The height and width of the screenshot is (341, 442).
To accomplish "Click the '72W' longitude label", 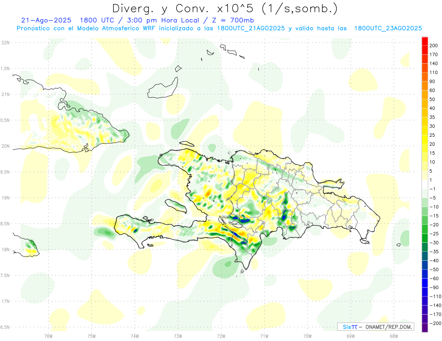I will (x=221, y=336).
